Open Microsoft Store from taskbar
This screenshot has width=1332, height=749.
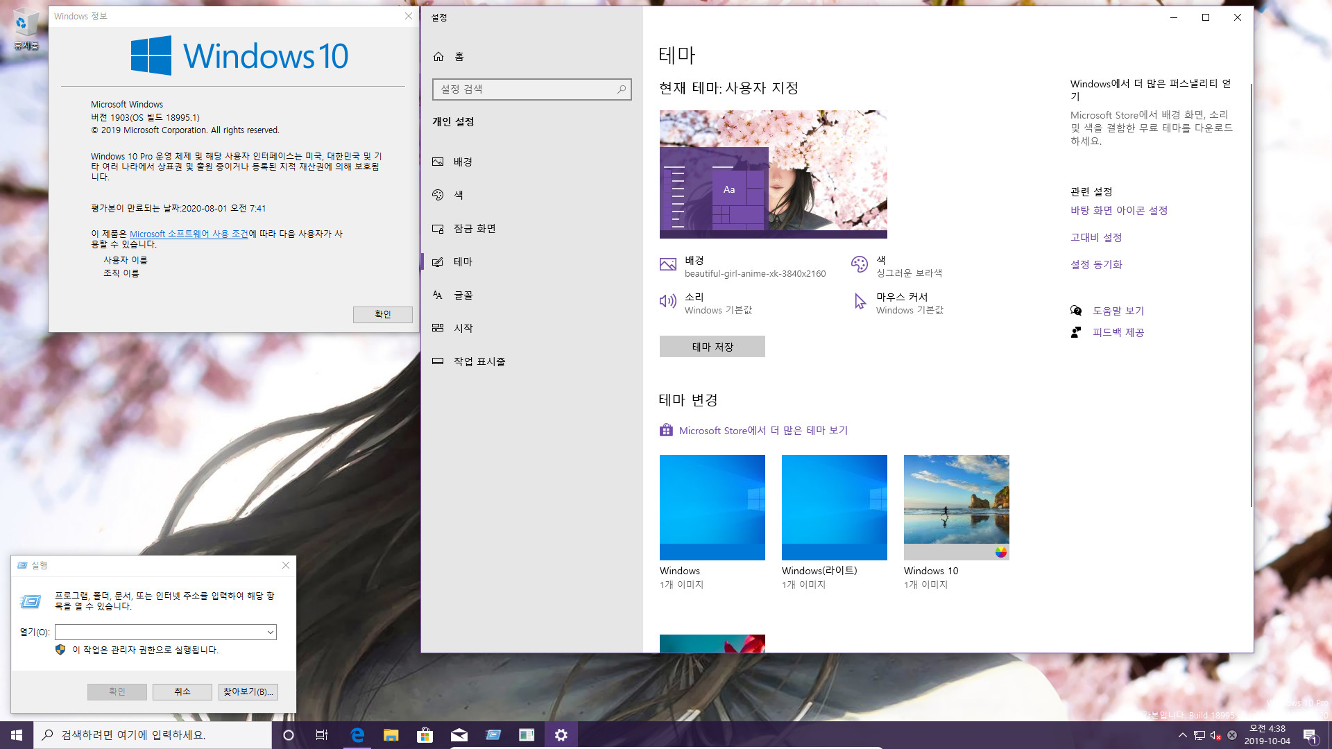425,735
